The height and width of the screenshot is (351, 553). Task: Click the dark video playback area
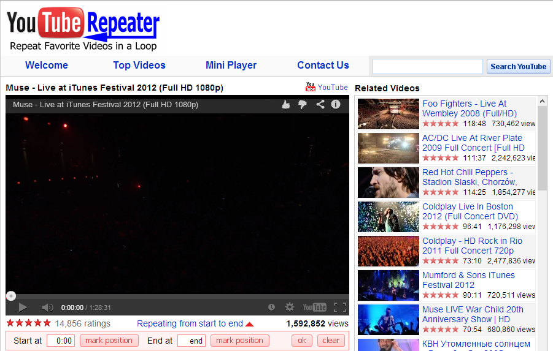click(177, 203)
